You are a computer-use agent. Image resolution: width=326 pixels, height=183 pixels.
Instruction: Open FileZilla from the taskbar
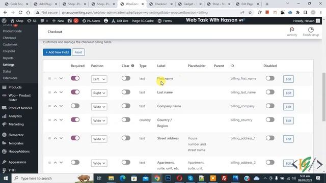[x=224, y=178]
